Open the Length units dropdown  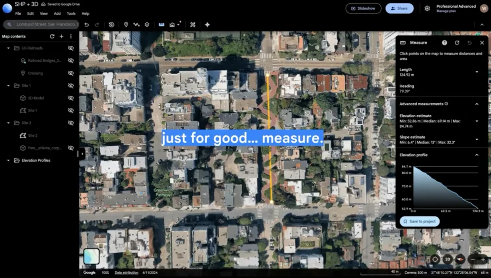pyautogui.click(x=477, y=72)
